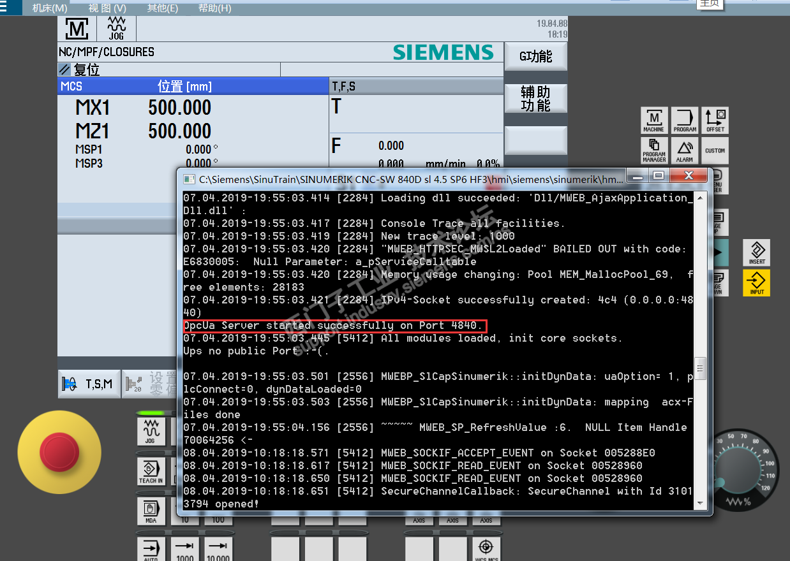This screenshot has width=790, height=561.
Task: Open the 视图(V) menu
Action: click(x=107, y=8)
